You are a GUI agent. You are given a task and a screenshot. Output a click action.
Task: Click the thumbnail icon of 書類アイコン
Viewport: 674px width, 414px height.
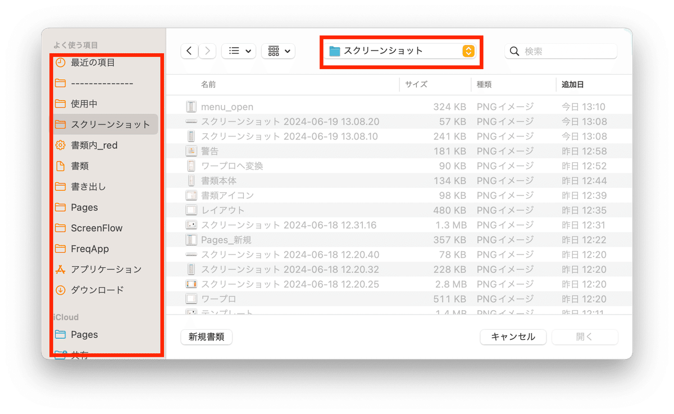point(192,195)
